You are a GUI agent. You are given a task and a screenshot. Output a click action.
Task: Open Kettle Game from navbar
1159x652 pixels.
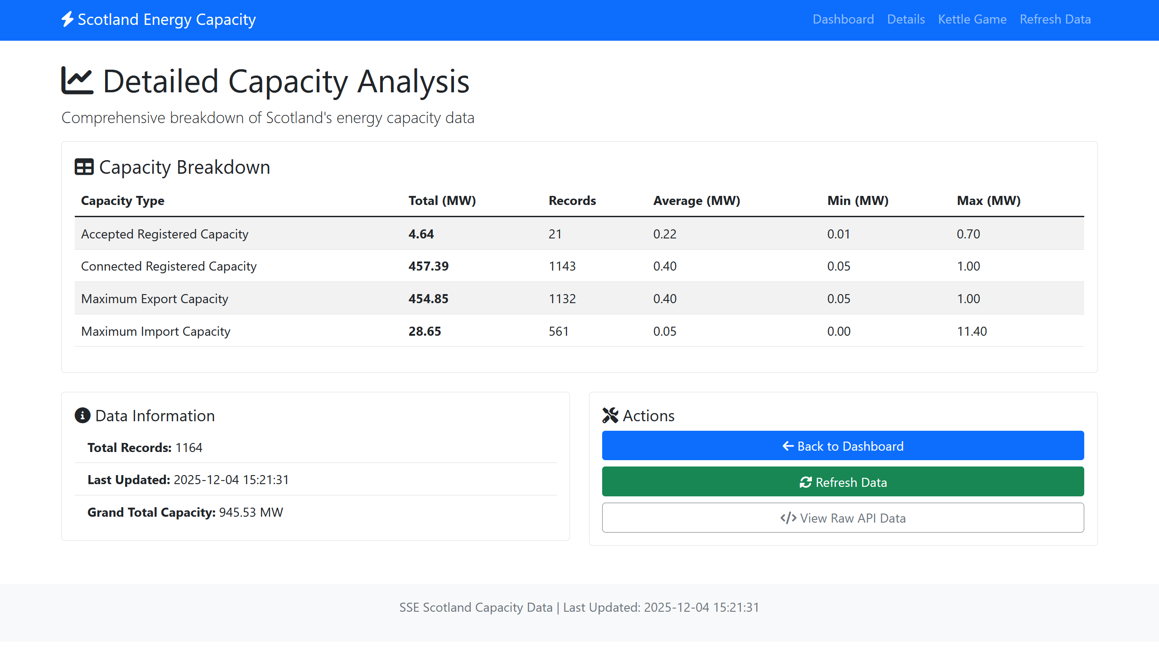[972, 19]
